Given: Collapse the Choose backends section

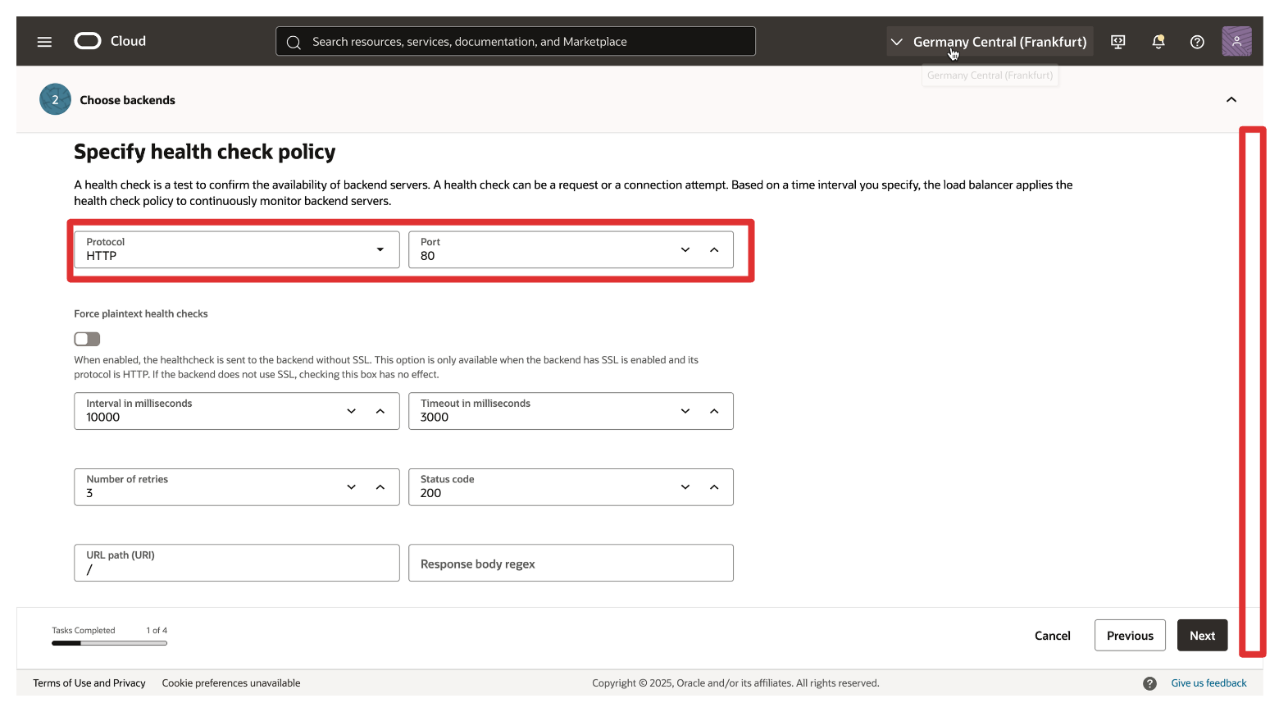Looking at the screenshot, I should click(x=1231, y=100).
